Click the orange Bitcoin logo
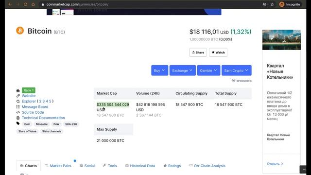 pos(20,31)
